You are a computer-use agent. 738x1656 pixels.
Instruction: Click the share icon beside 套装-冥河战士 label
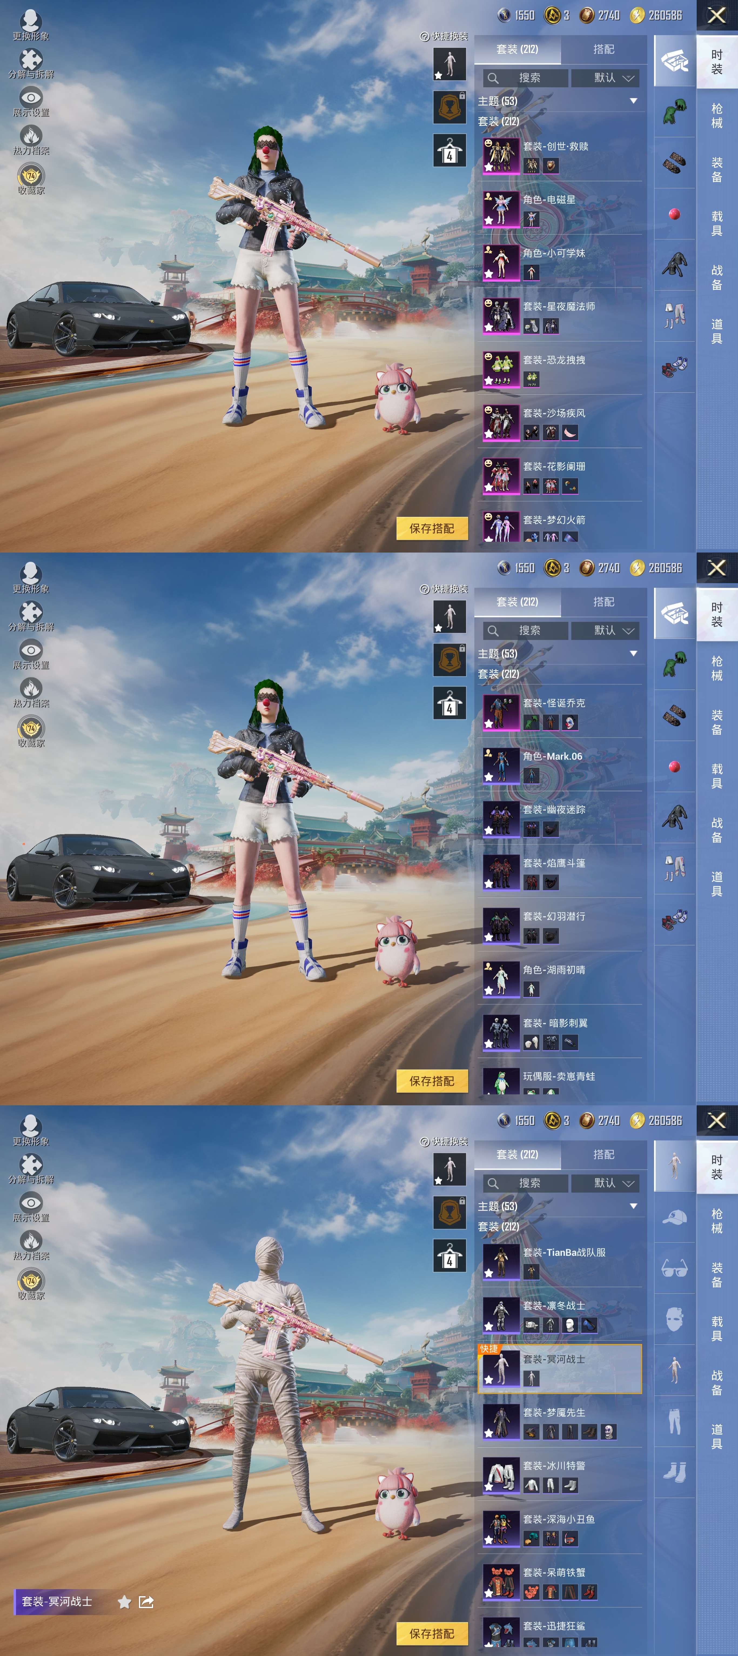point(146,1602)
